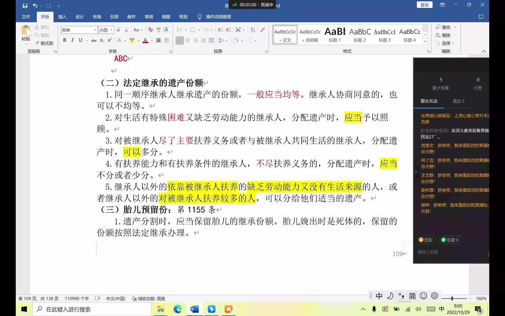Screen dimensions: 505x316
Task: Increase paragraph indent
Action: [228, 30]
